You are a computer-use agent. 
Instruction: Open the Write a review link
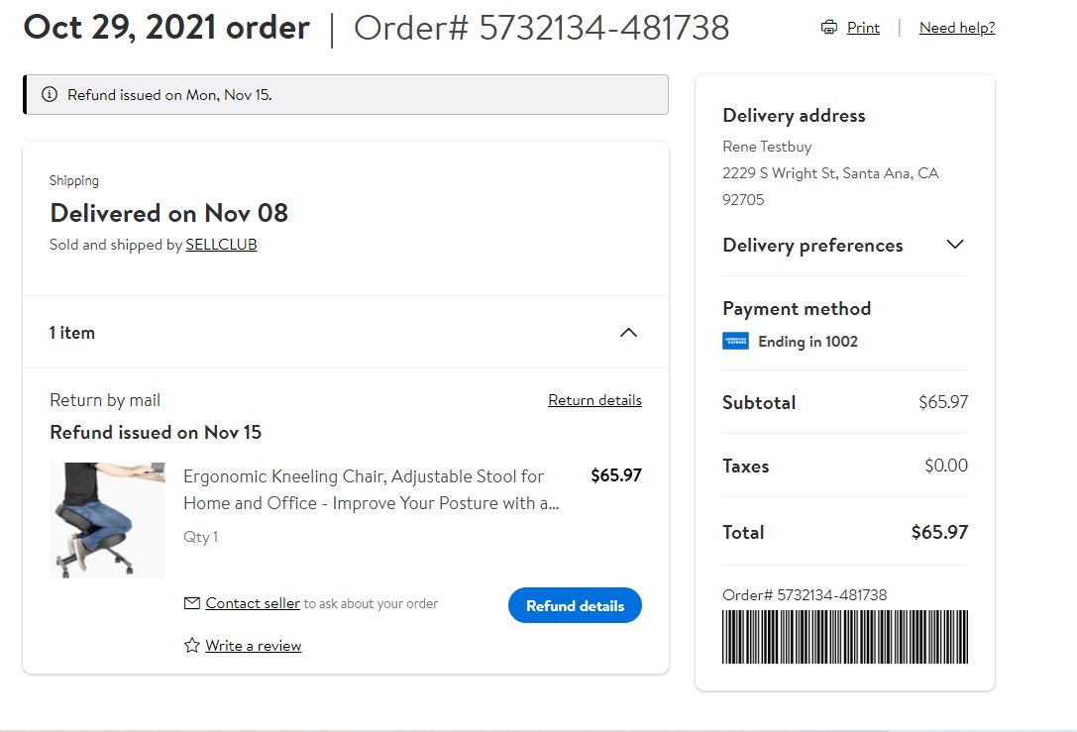(254, 646)
